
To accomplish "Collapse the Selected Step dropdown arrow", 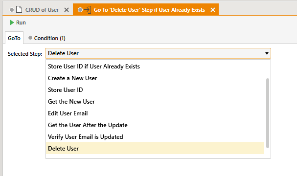I will click(267, 53).
